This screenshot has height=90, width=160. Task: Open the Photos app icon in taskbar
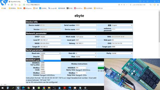tap(70, 88)
